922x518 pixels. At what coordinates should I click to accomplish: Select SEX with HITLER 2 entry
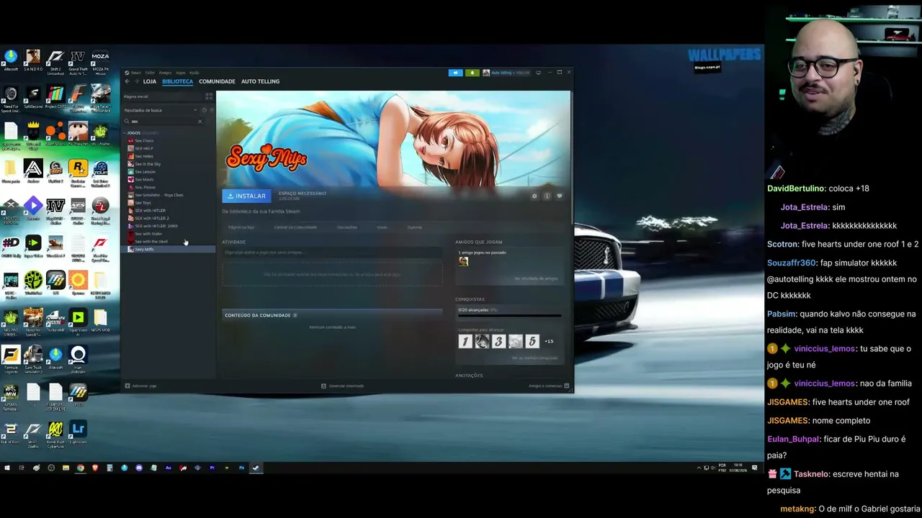coord(152,218)
